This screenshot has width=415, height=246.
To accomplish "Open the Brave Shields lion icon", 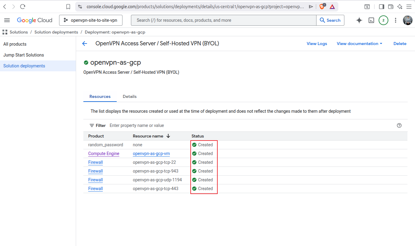I will pyautogui.click(x=322, y=7).
